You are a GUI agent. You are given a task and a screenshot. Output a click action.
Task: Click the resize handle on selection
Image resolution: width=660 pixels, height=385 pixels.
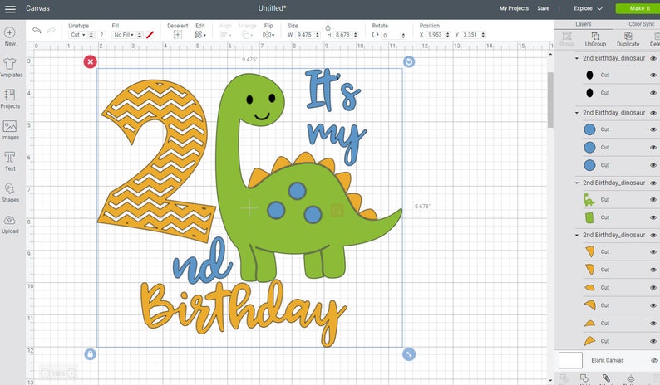409,354
